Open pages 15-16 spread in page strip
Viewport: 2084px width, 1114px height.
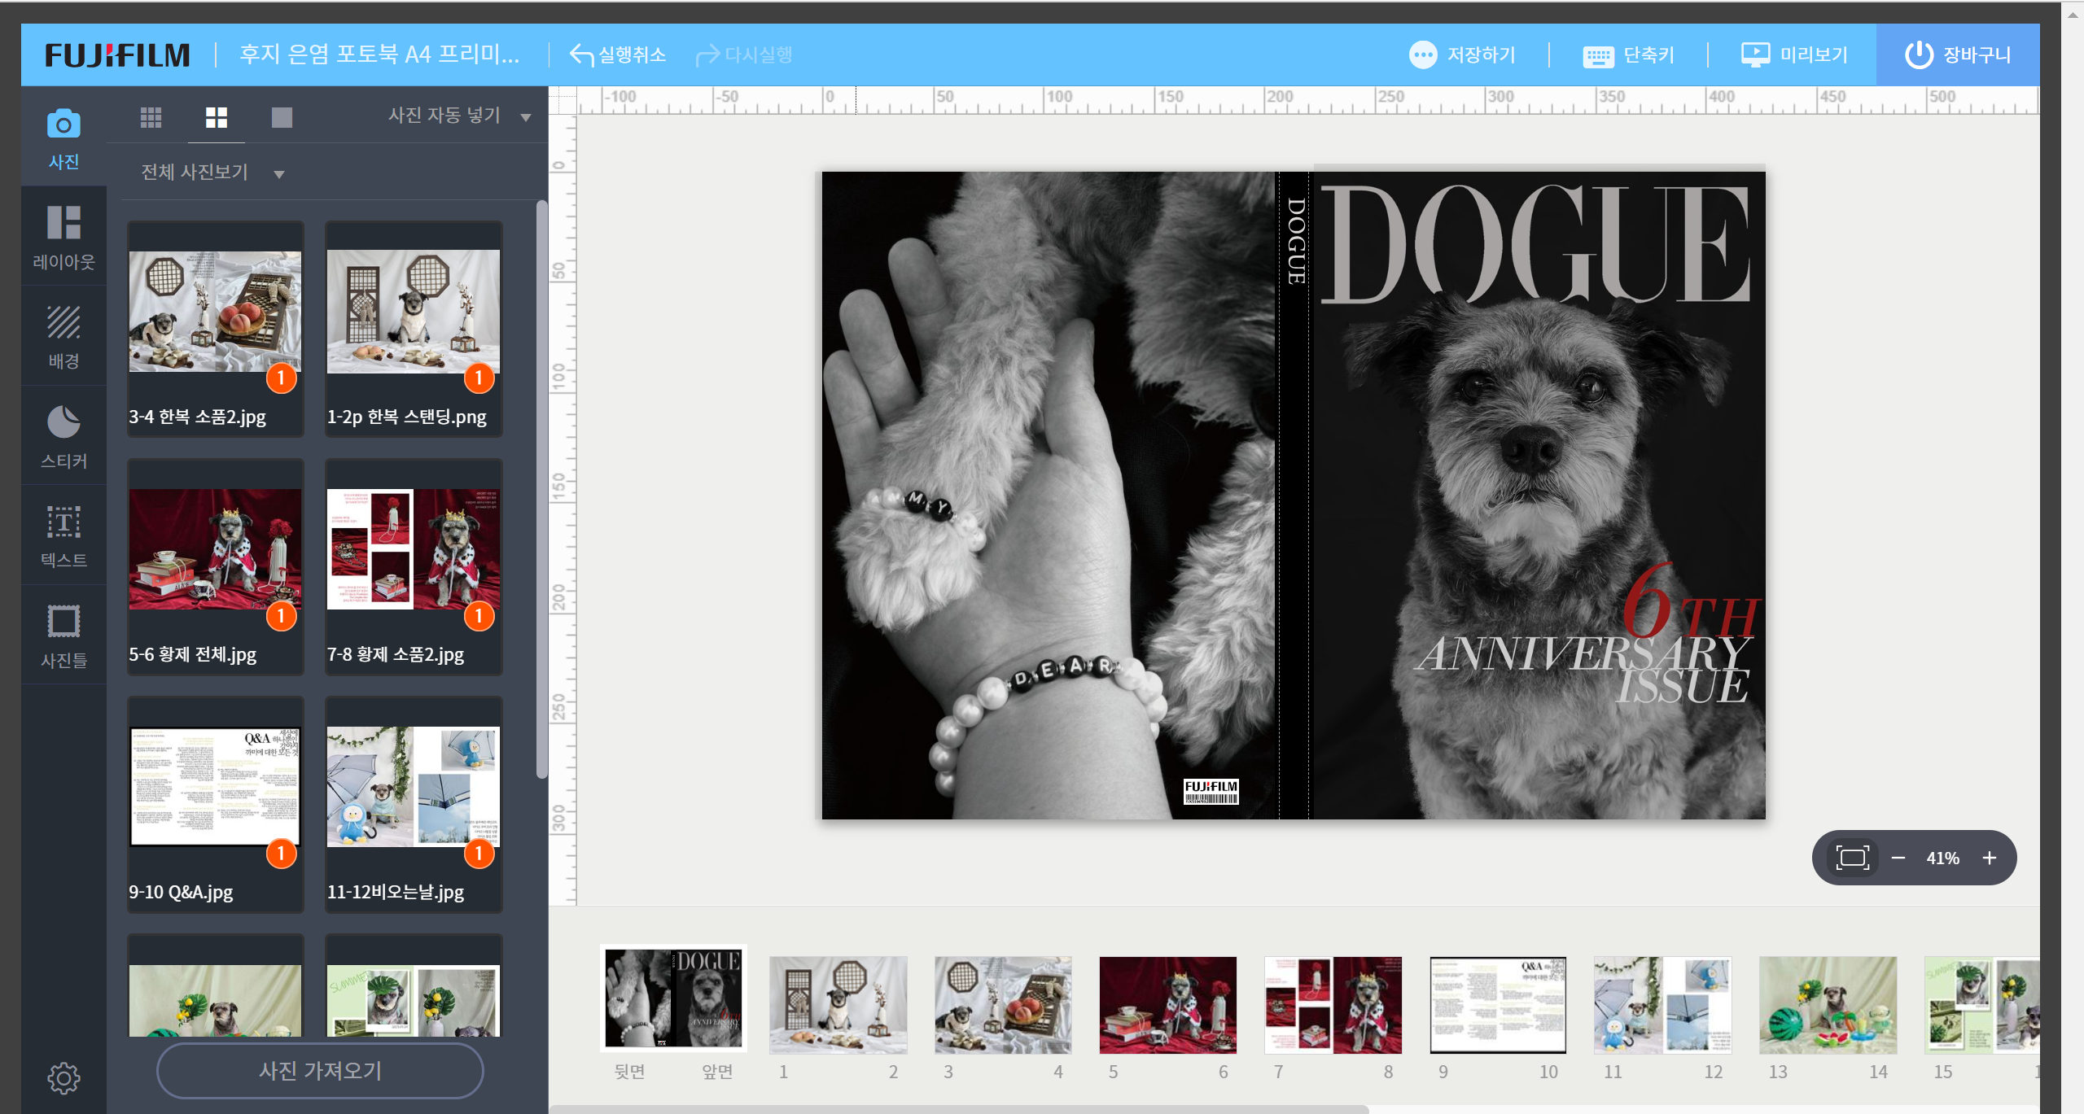coord(1982,1005)
